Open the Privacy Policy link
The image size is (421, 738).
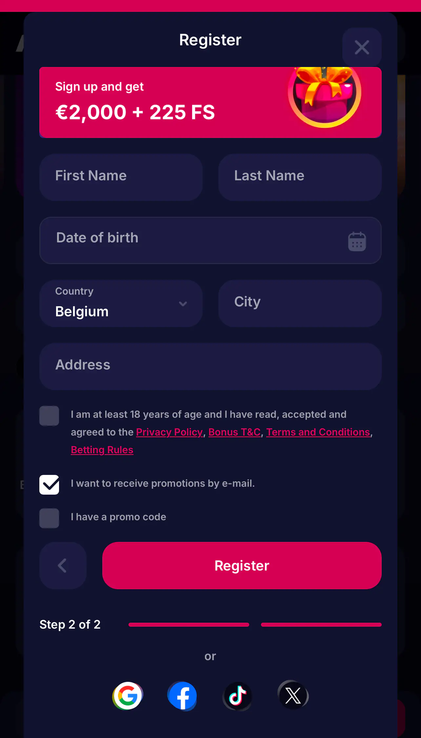tap(170, 432)
